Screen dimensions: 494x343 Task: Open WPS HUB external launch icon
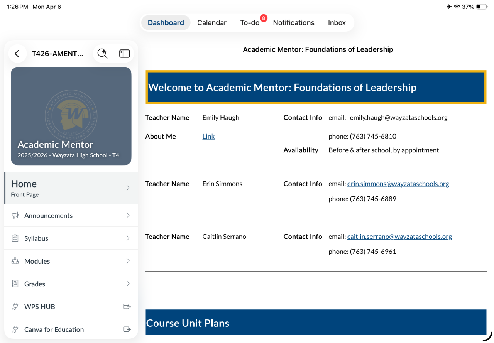point(127,306)
